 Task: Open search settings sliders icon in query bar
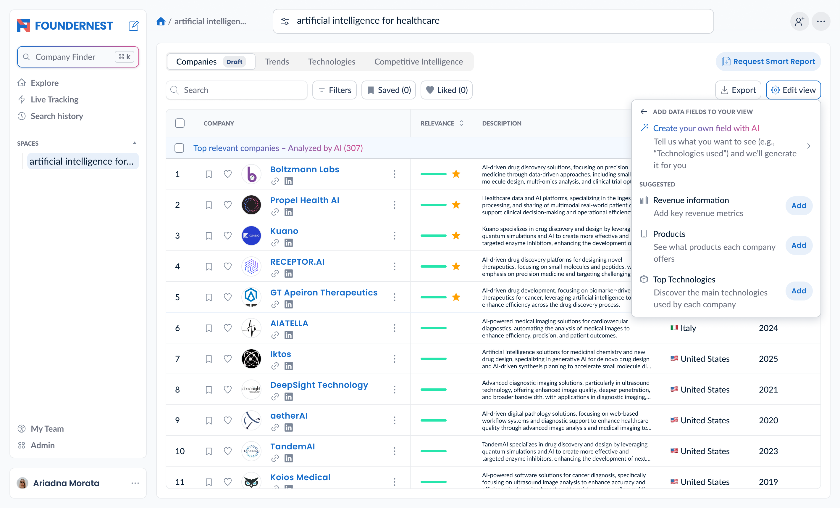[285, 21]
